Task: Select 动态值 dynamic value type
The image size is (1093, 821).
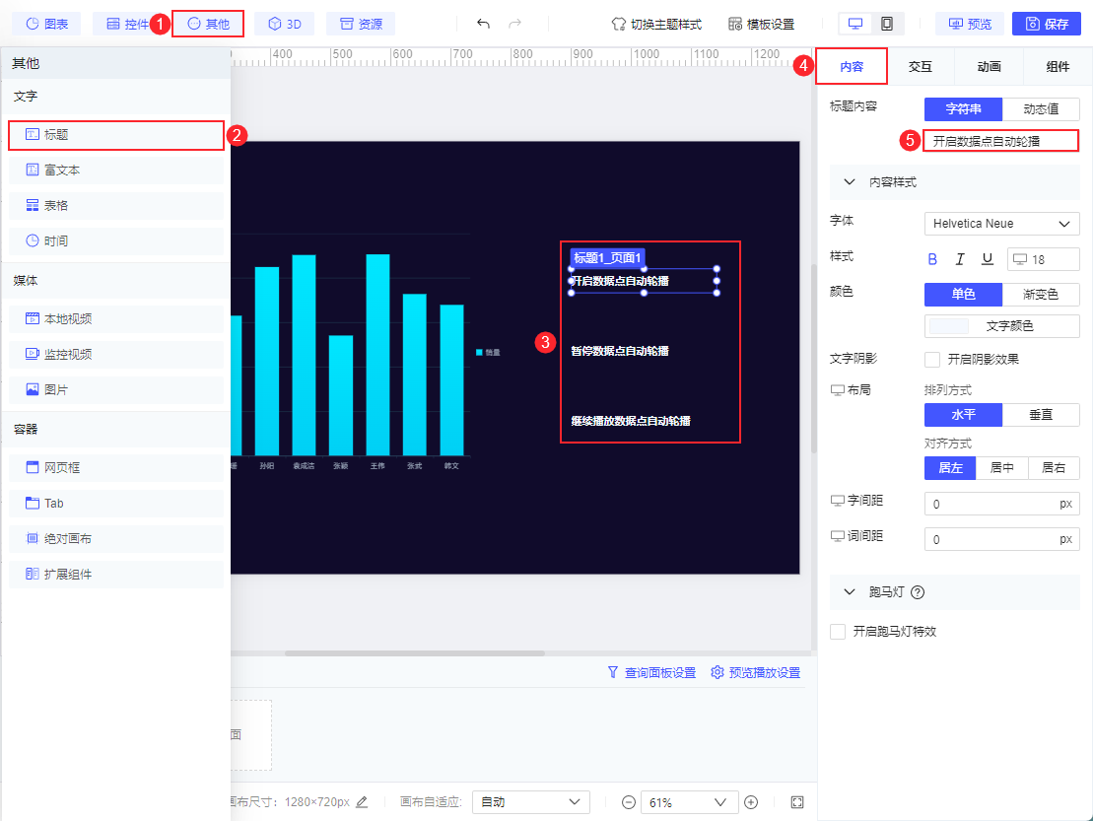Action: coord(1041,109)
